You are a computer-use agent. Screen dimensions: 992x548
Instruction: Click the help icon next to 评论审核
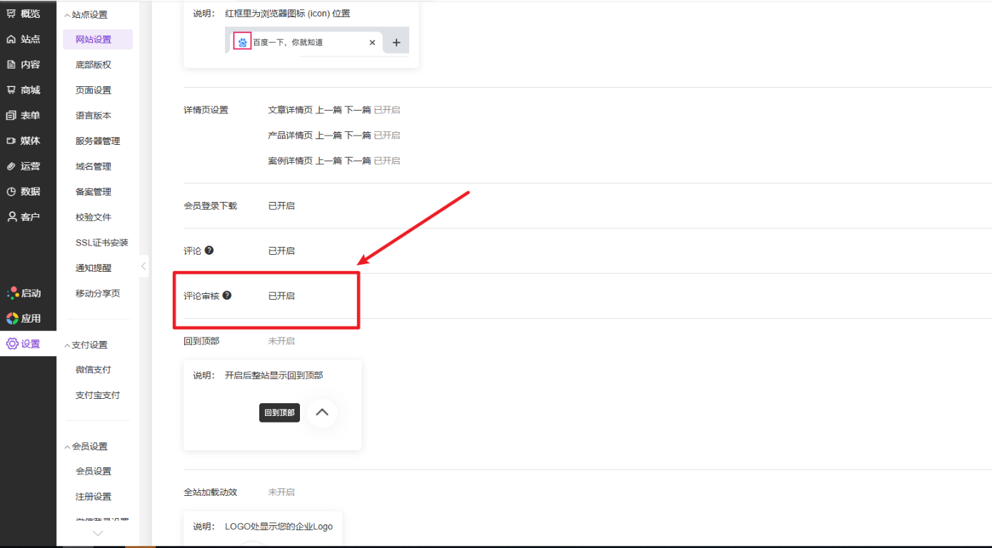coord(227,295)
